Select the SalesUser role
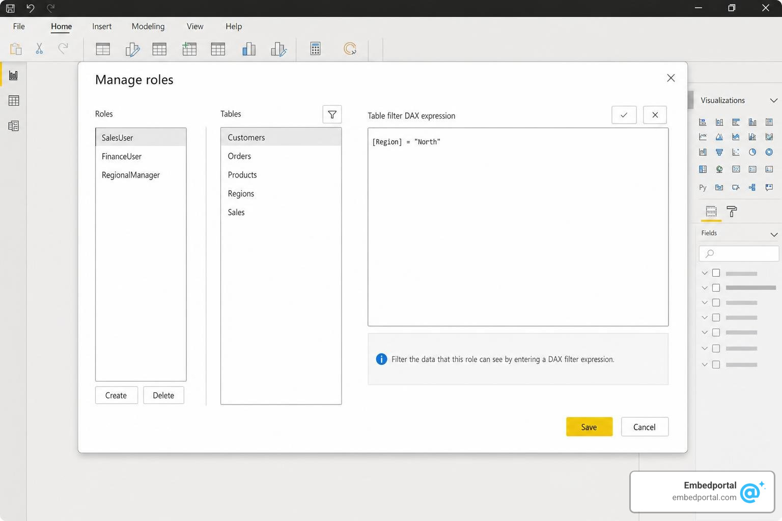Viewport: 782px width, 521px height. click(141, 137)
